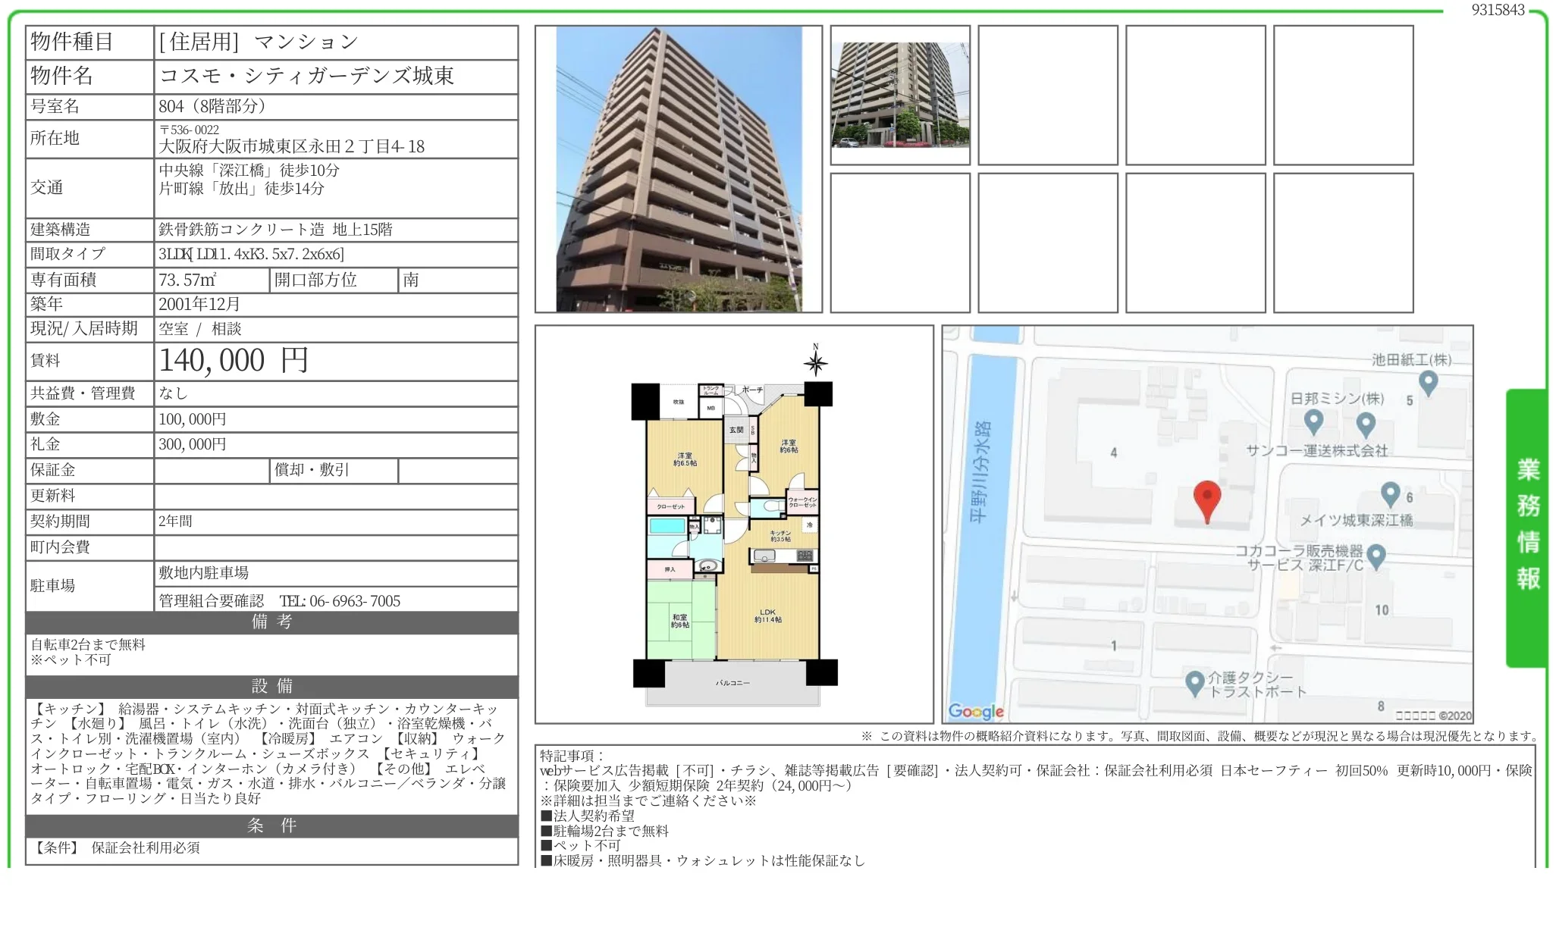Click the property name コスモ・シティガーデンズ城東
The width and height of the screenshot is (1559, 946).
(x=306, y=76)
